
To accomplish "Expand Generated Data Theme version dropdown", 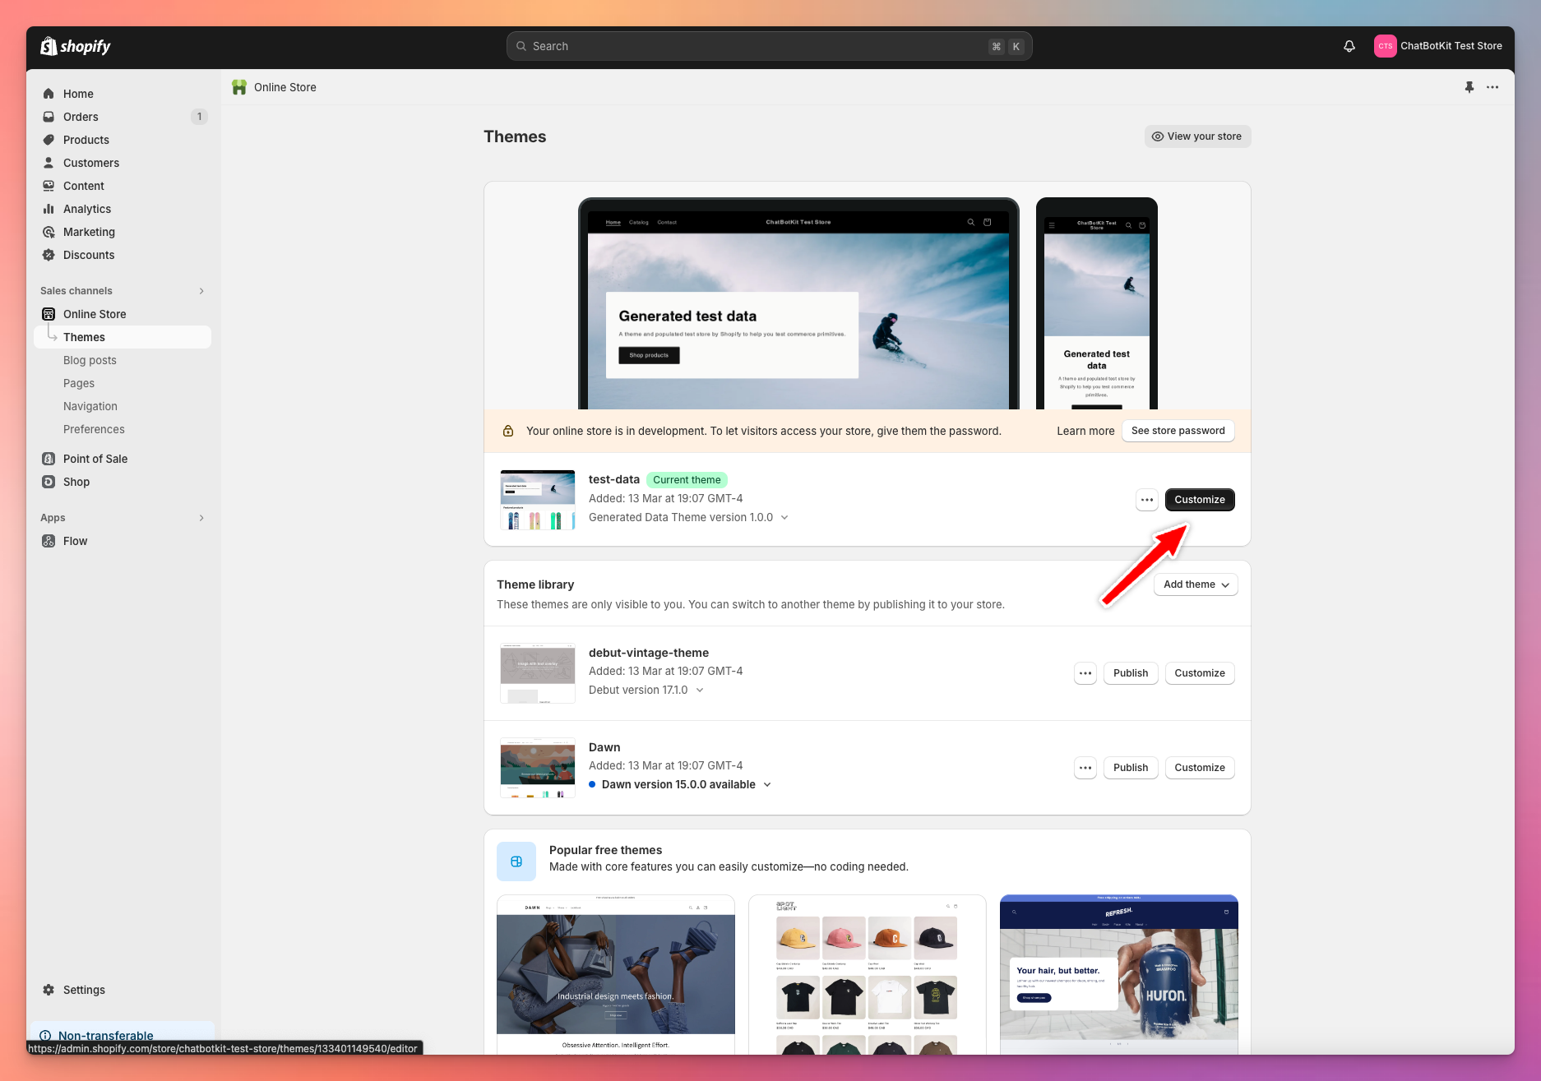I will click(x=784, y=517).
